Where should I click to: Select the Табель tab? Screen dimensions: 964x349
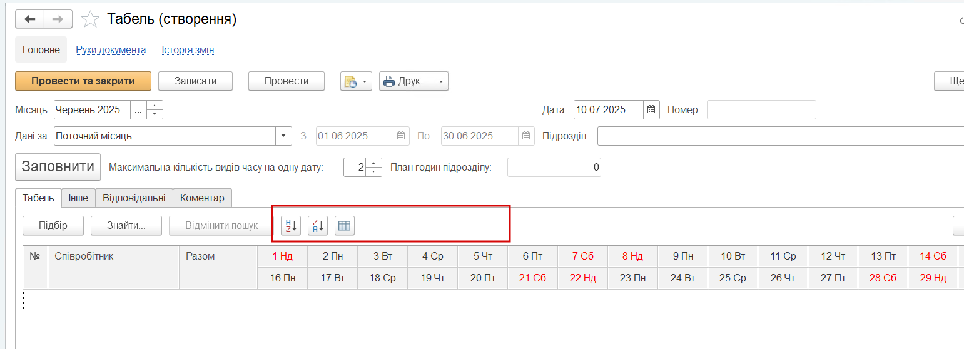[x=39, y=198]
